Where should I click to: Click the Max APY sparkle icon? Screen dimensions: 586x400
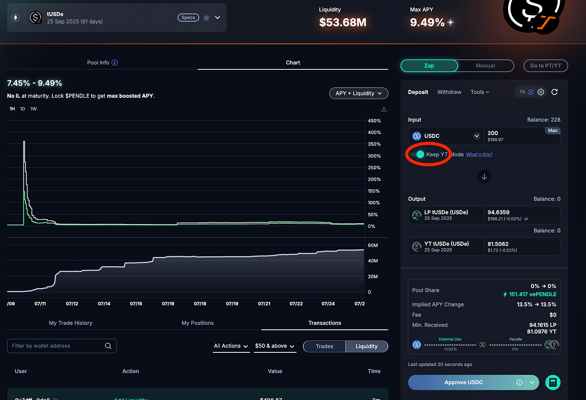click(450, 22)
